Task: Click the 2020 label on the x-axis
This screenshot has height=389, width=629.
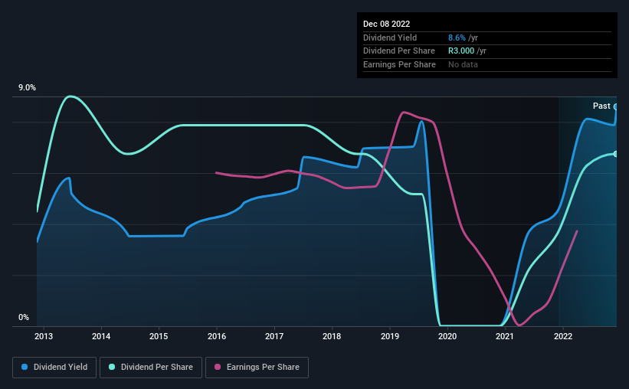Action: 447,336
